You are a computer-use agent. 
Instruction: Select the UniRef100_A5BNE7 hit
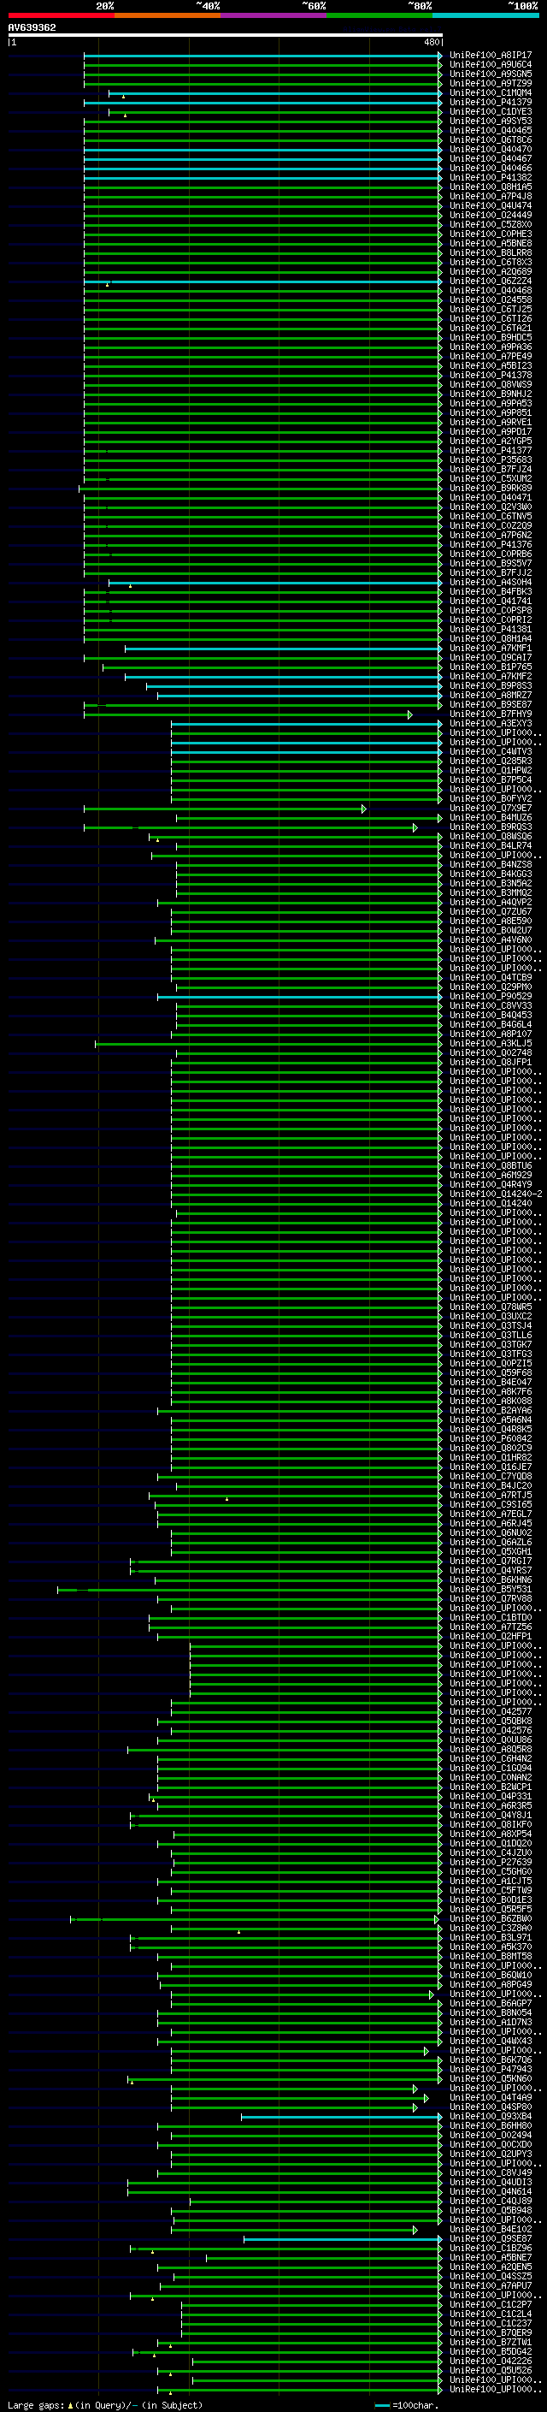(x=491, y=2257)
